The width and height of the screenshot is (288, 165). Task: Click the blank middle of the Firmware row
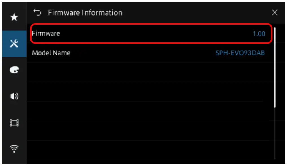click(x=152, y=34)
